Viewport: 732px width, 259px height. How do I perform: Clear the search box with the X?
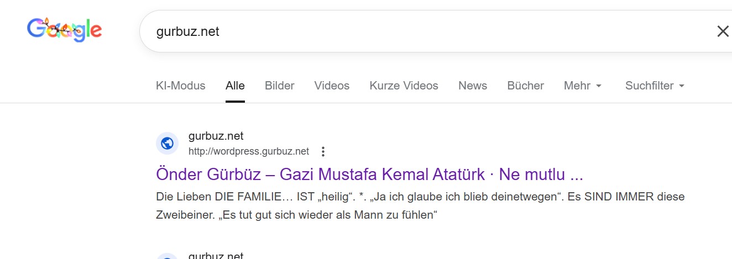(x=723, y=31)
